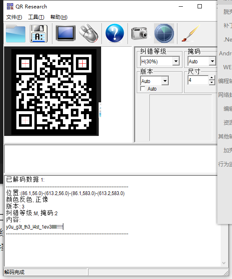Click the screen capture monitor icon
232x279 pixels.
(65, 33)
